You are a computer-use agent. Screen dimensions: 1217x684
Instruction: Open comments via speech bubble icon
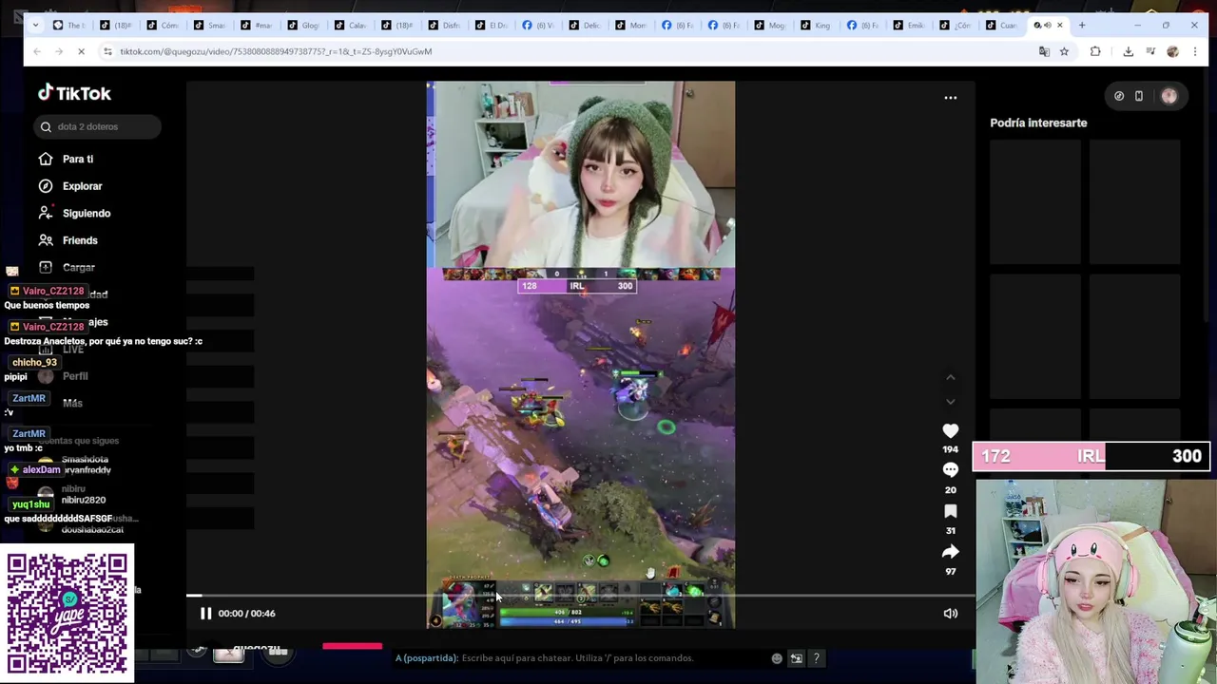click(950, 470)
